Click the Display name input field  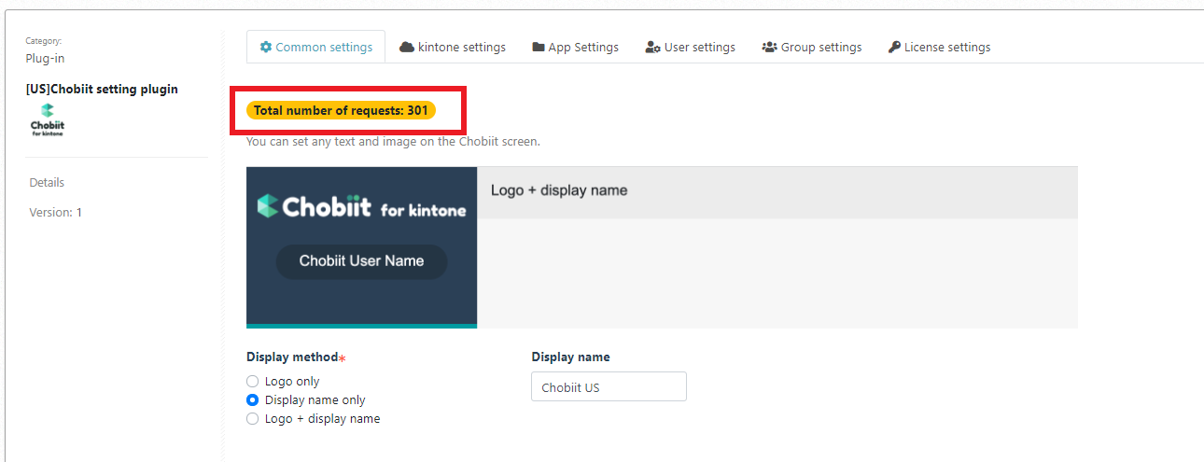coord(609,386)
